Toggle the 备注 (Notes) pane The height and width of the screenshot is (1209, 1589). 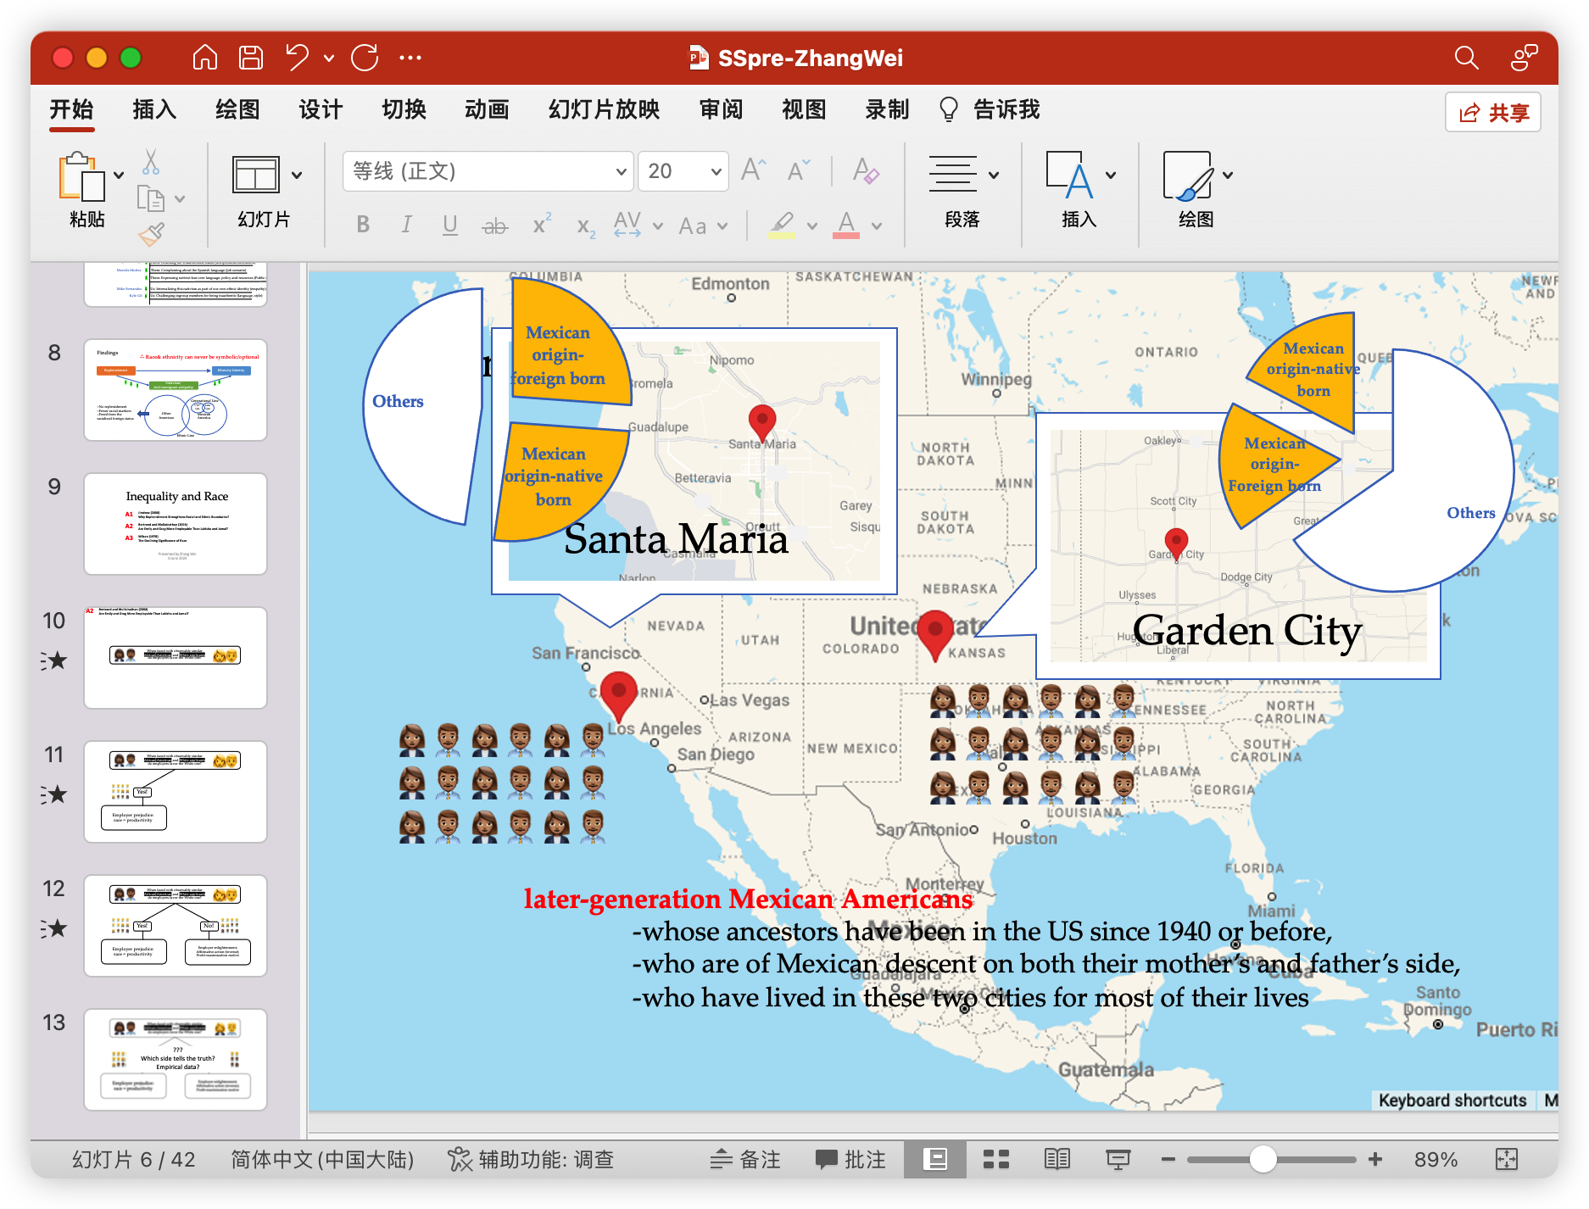pos(745,1159)
